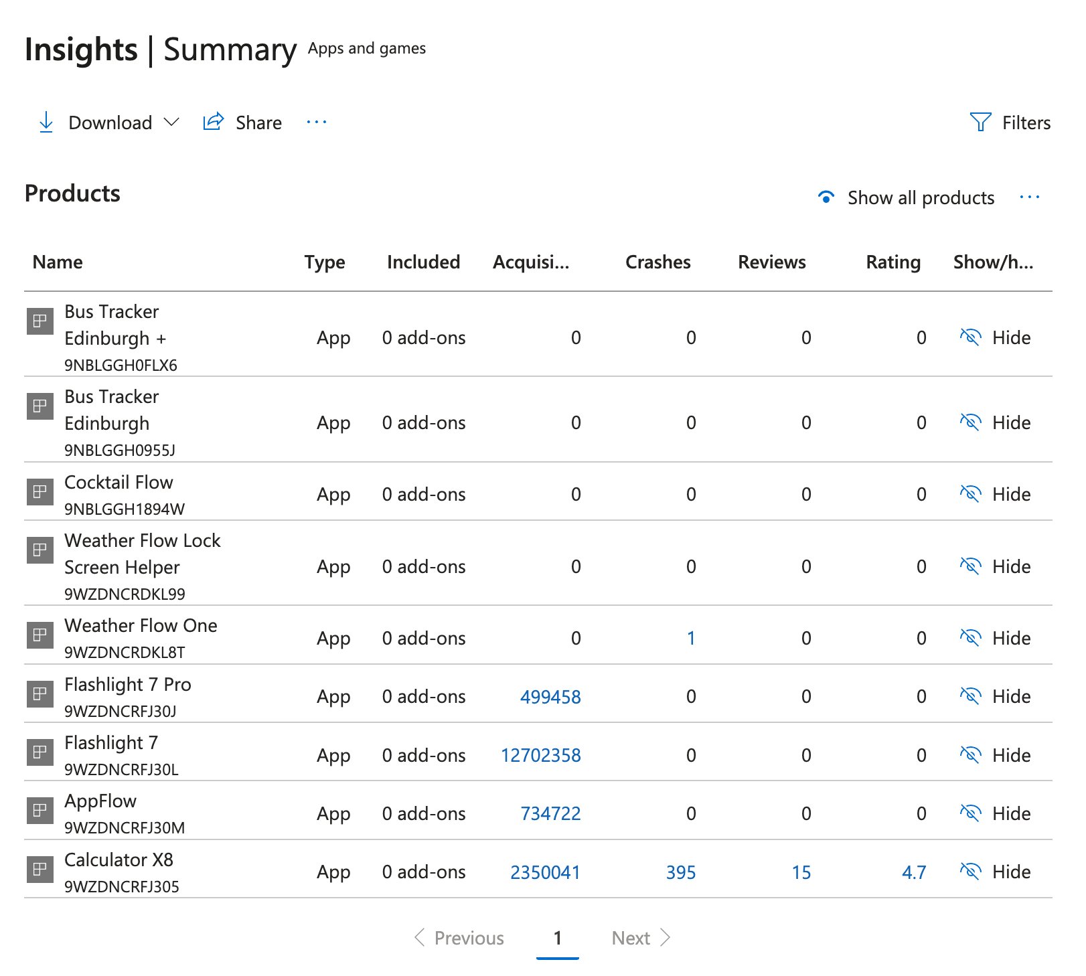Hide the Cocktail Flow product
Image resolution: width=1086 pixels, height=976 pixels.
coord(995,494)
